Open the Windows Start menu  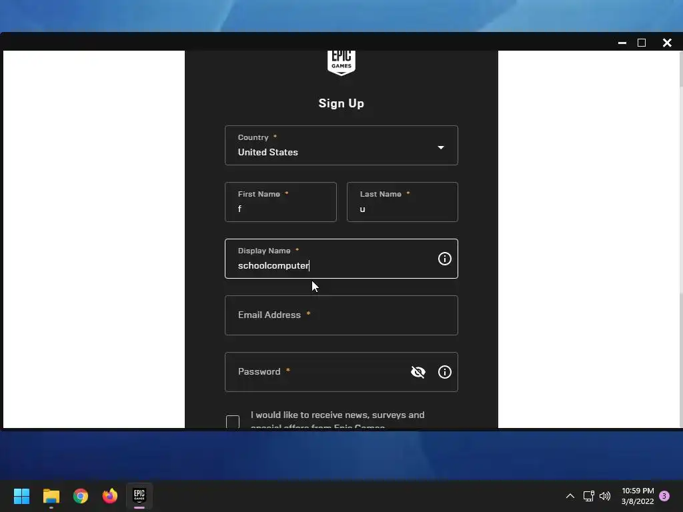pos(21,496)
